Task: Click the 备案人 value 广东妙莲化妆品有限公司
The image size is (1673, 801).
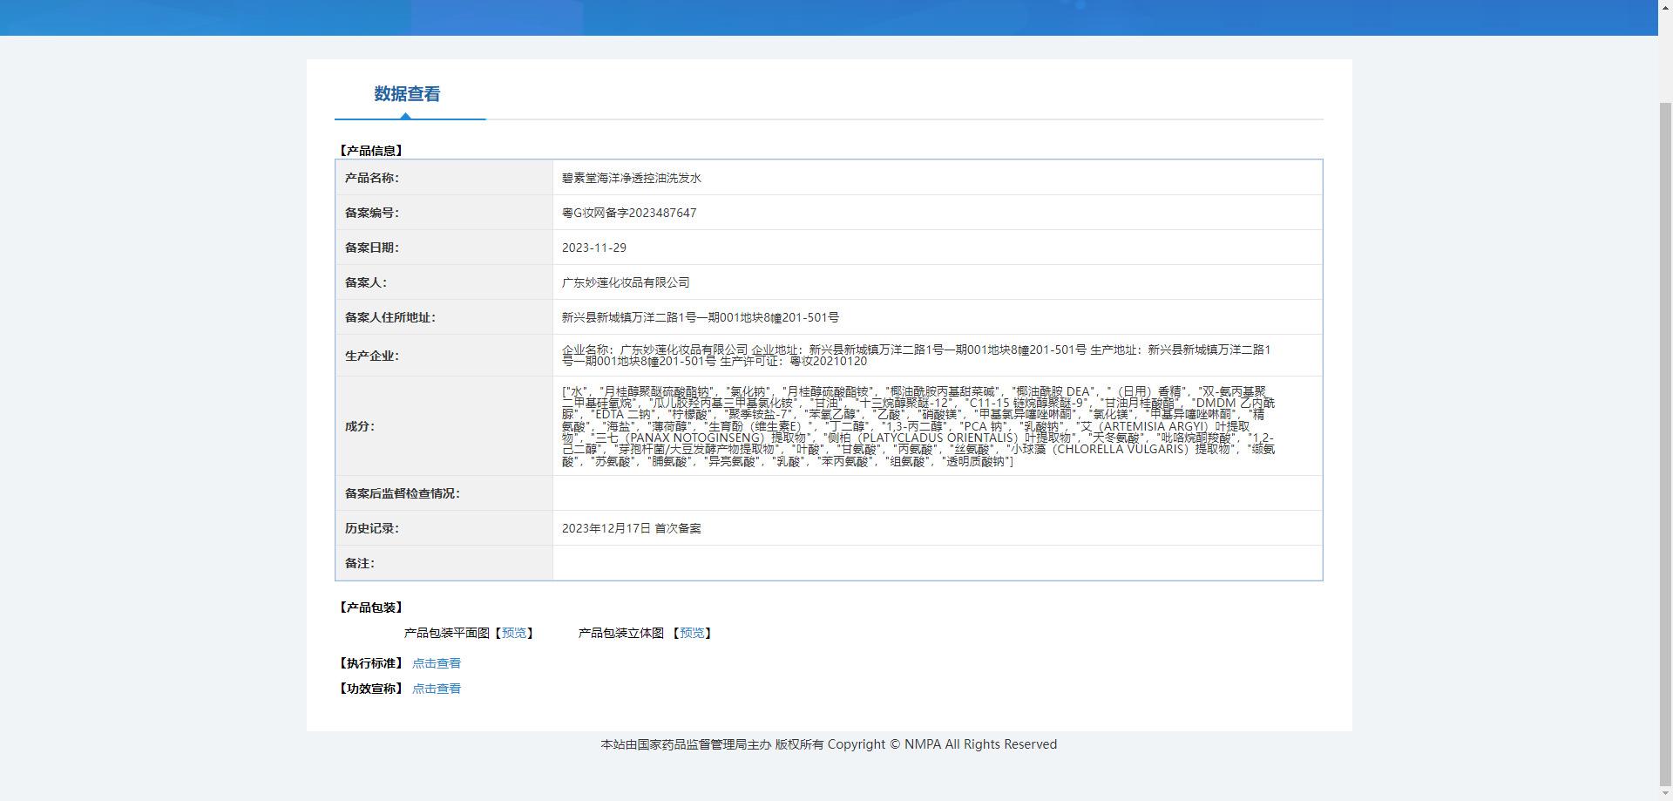Action: tap(625, 282)
